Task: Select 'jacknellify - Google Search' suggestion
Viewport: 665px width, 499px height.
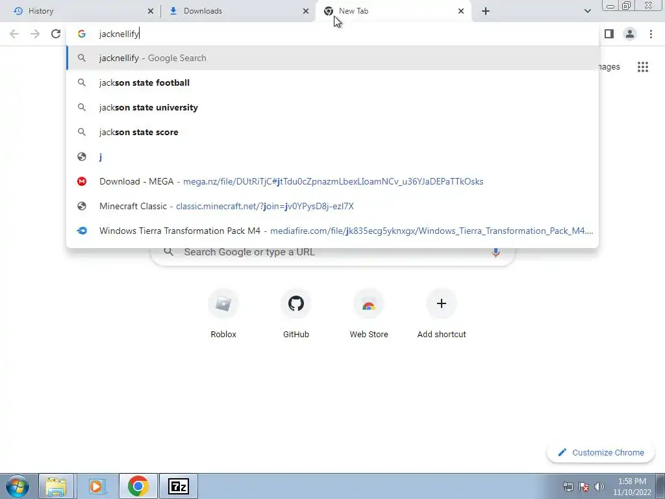Action: point(332,58)
